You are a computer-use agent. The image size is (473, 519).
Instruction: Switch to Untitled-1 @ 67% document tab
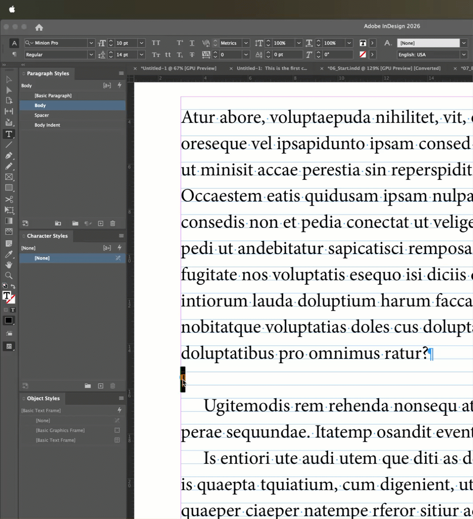179,68
